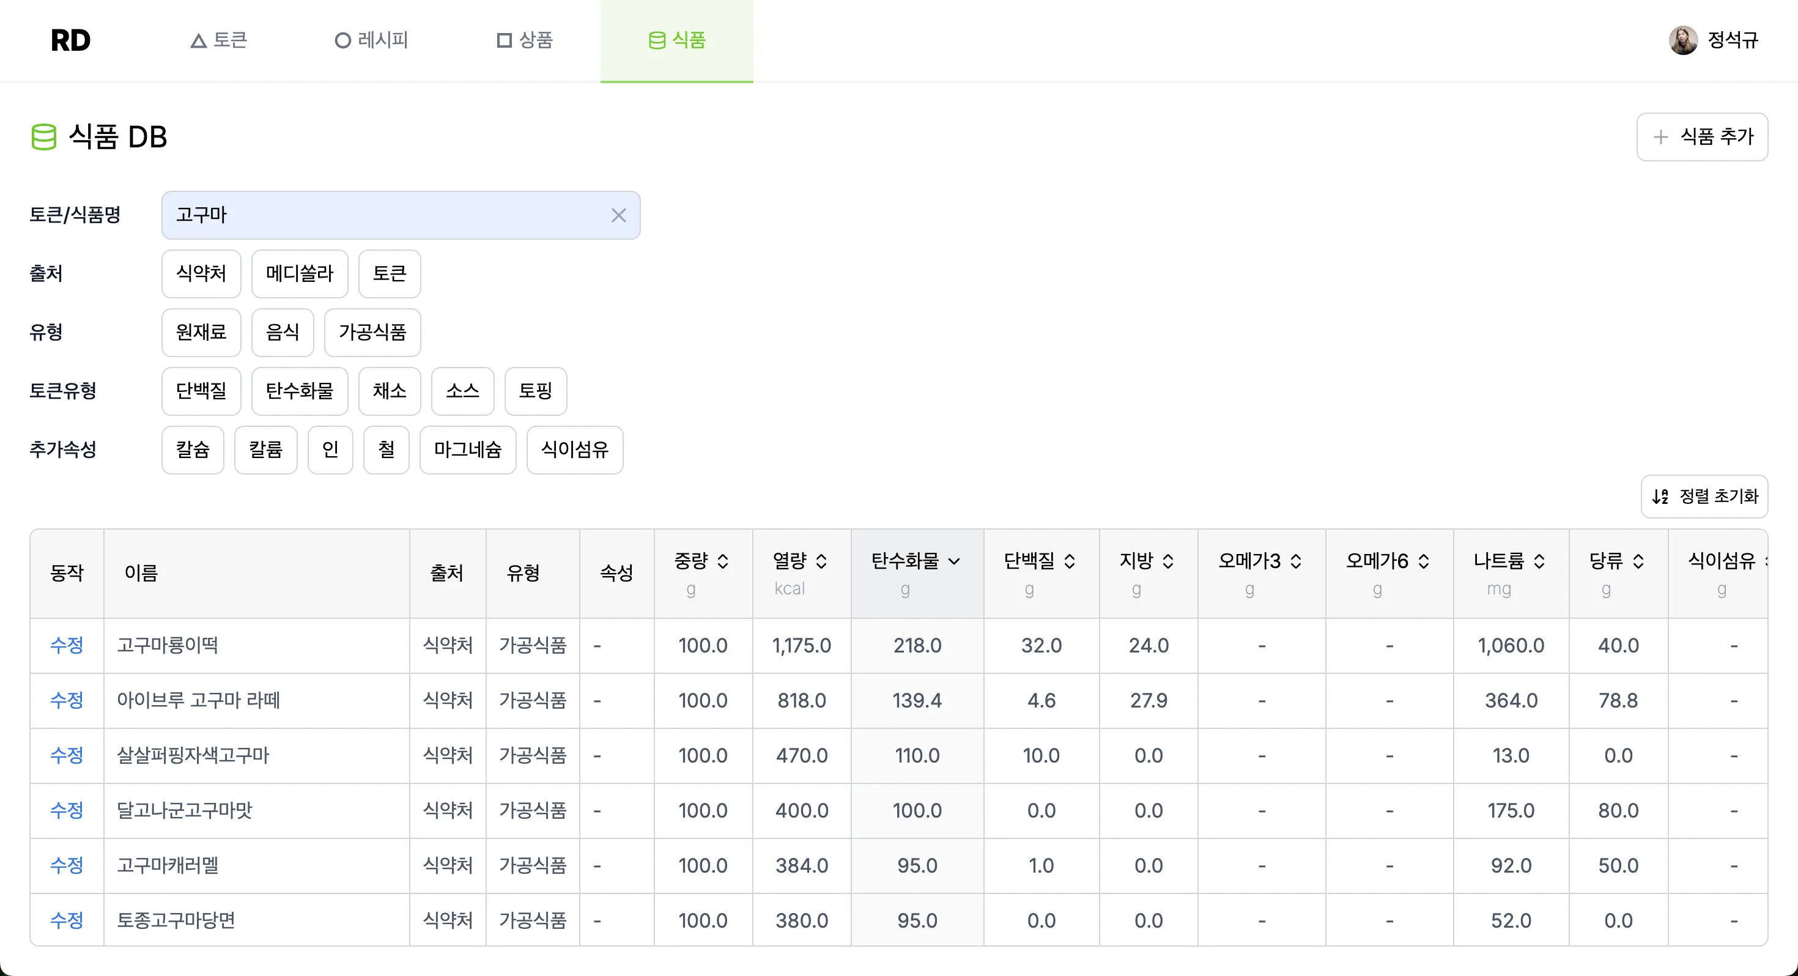Click the user profile avatar

pyautogui.click(x=1683, y=40)
